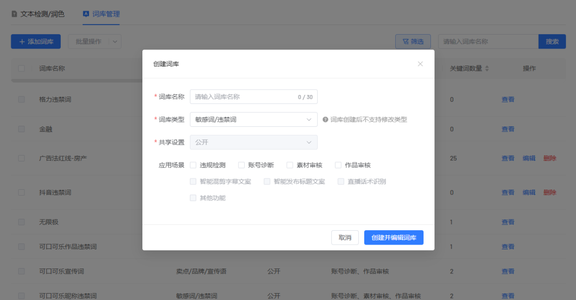
Task: Click the 筛选 filter button
Action: click(413, 42)
